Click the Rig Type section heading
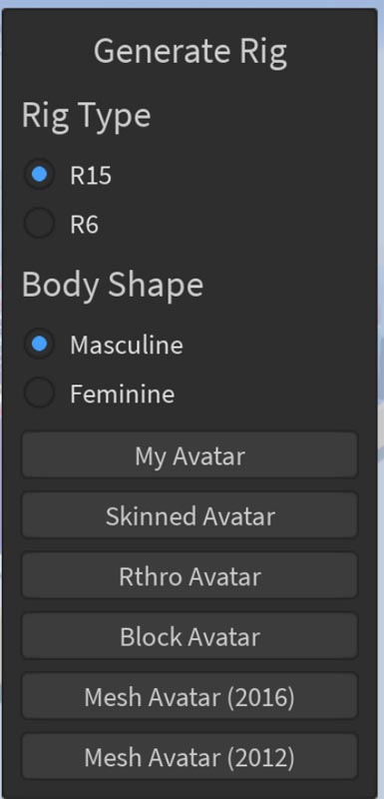This screenshot has width=384, height=799. (86, 116)
